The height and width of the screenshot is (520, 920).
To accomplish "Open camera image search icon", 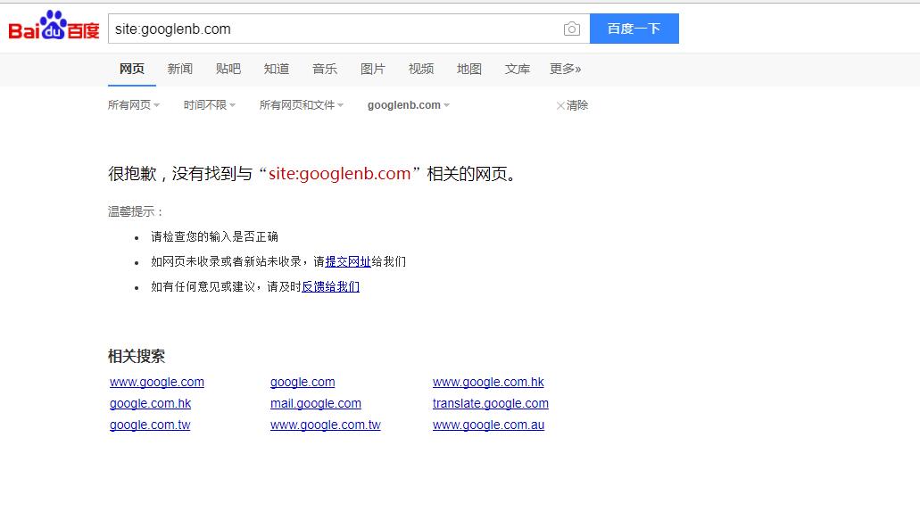I will coord(571,29).
